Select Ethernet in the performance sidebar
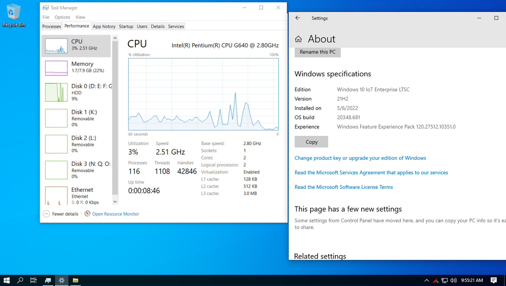The width and height of the screenshot is (506, 286). (x=77, y=196)
